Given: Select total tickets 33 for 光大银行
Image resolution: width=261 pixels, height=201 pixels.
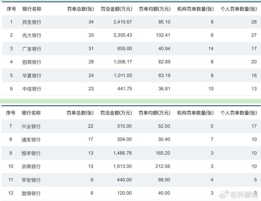Looking at the screenshot, I should click(x=91, y=35).
